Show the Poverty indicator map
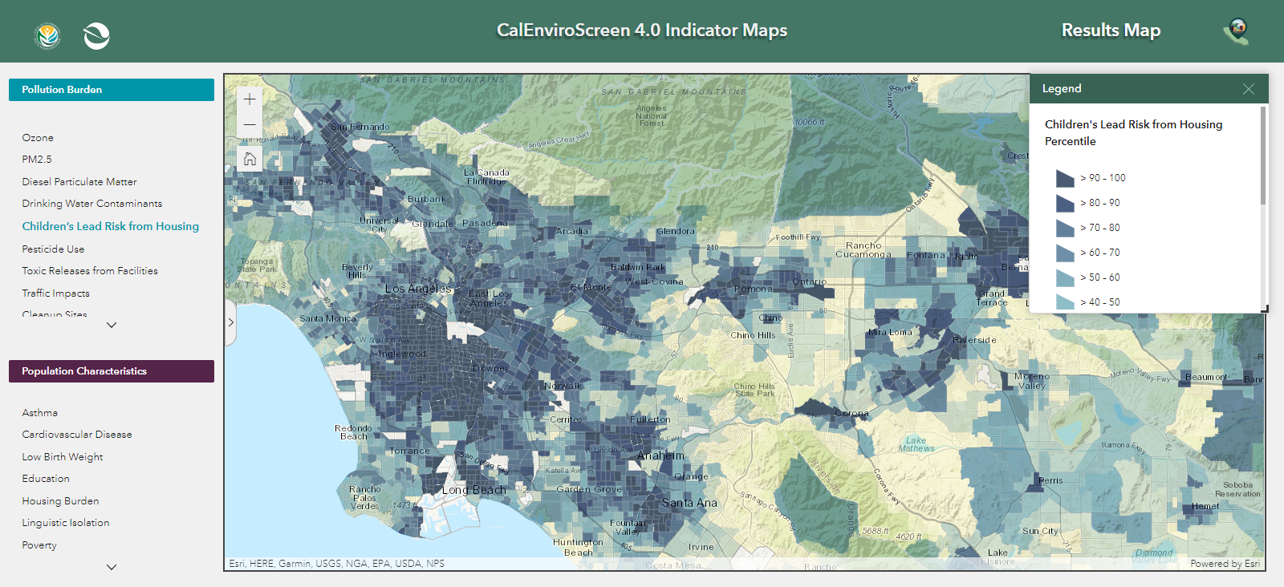Image resolution: width=1284 pixels, height=587 pixels. (39, 545)
